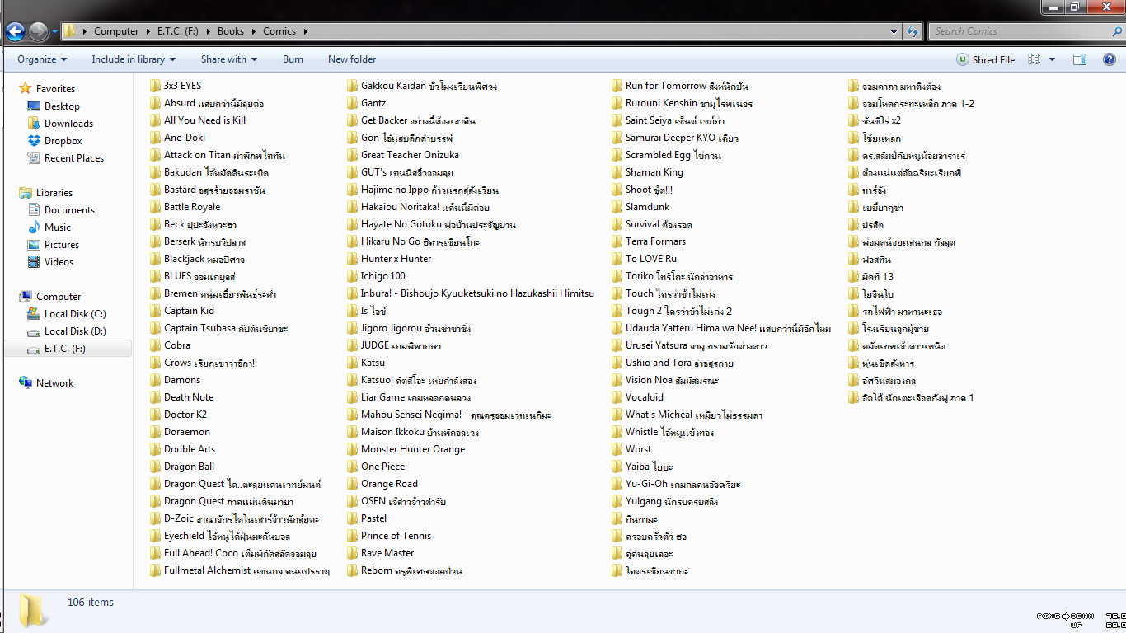Click the Shred File toolbar icon
1126x633 pixels.
click(963, 59)
